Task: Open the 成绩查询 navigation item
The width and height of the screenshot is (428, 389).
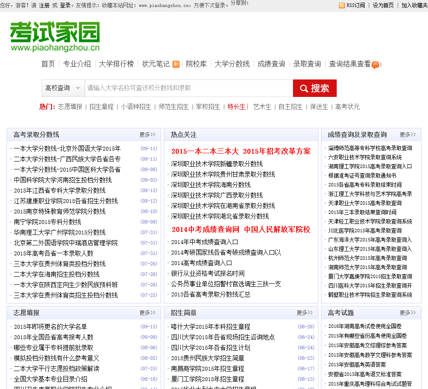Action: click(x=271, y=64)
